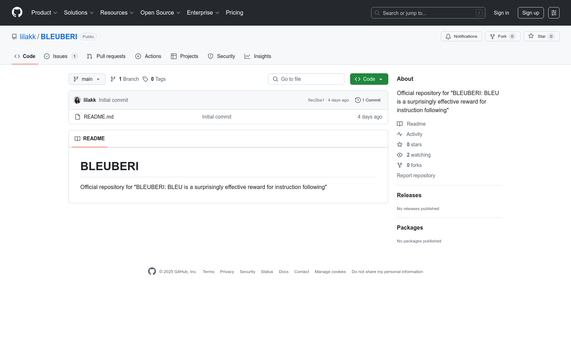Viewport: 571px width, 356px height.
Task: Open the green Code dropdown button
Action: pos(369,79)
